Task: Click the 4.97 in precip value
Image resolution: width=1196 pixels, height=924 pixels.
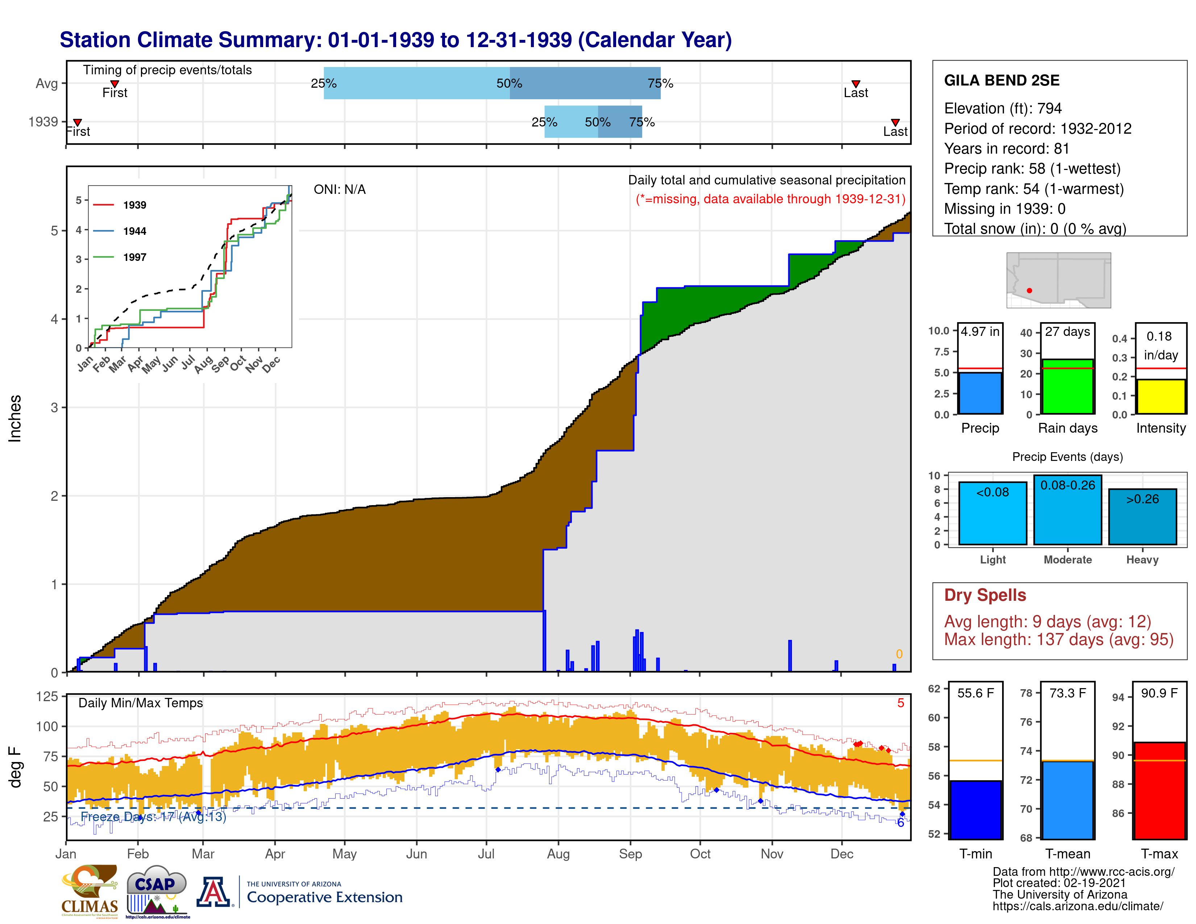Action: [x=980, y=331]
